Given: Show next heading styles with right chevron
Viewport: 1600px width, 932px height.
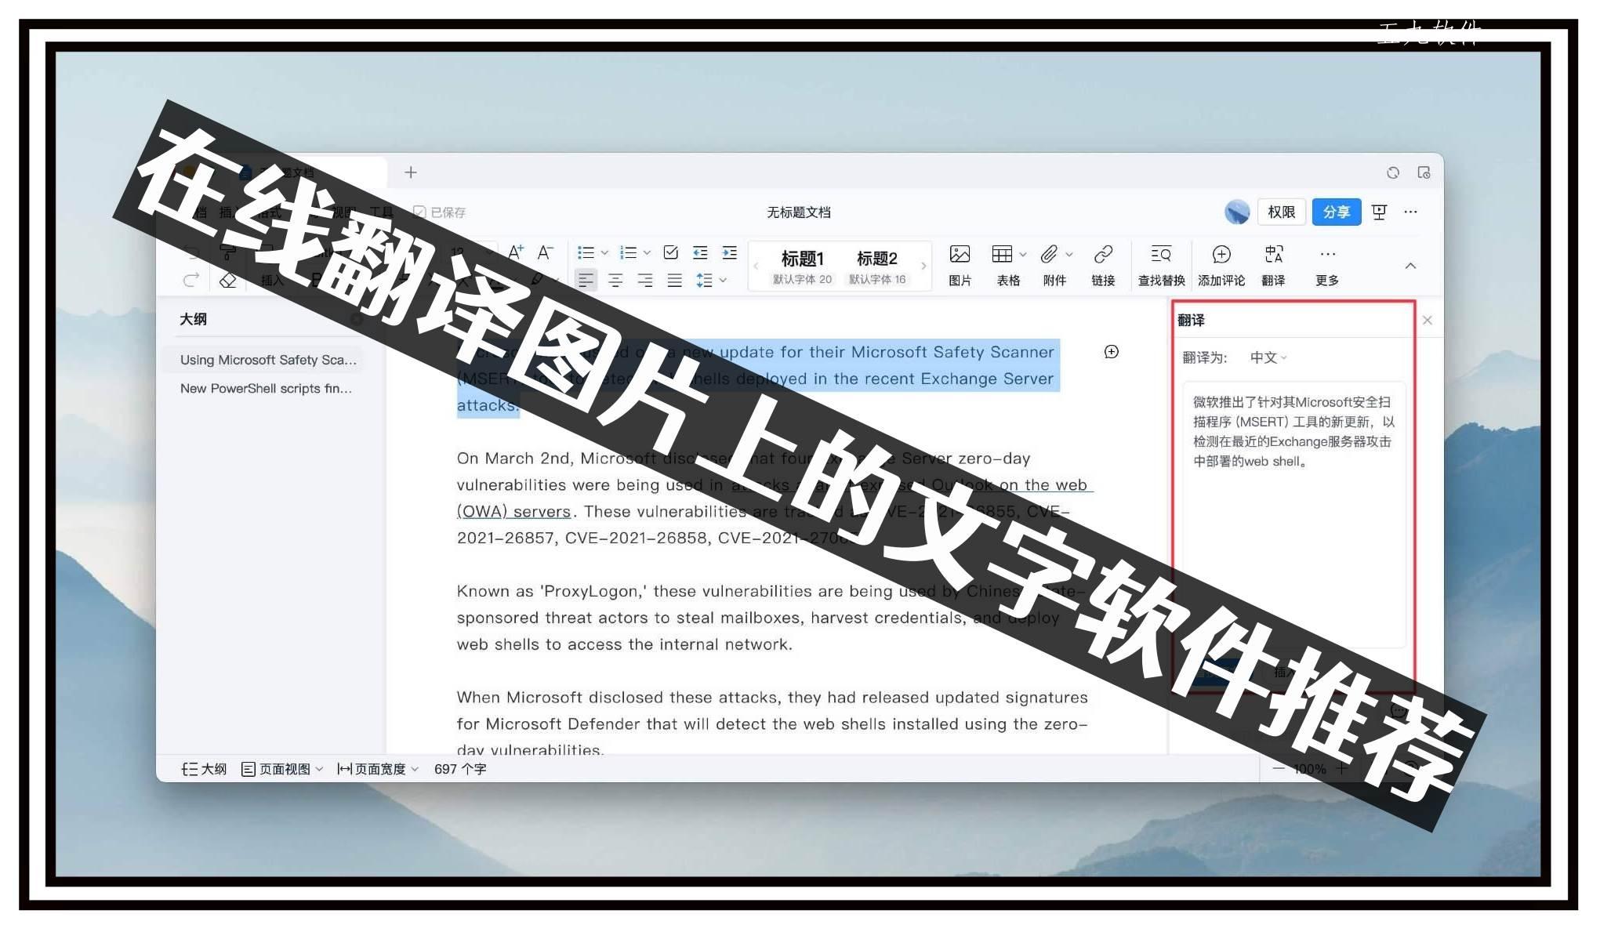Looking at the screenshot, I should pos(923,267).
